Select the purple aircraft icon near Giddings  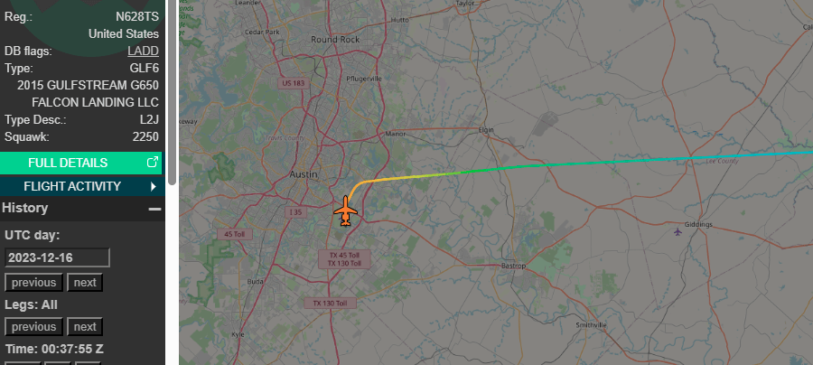(677, 231)
